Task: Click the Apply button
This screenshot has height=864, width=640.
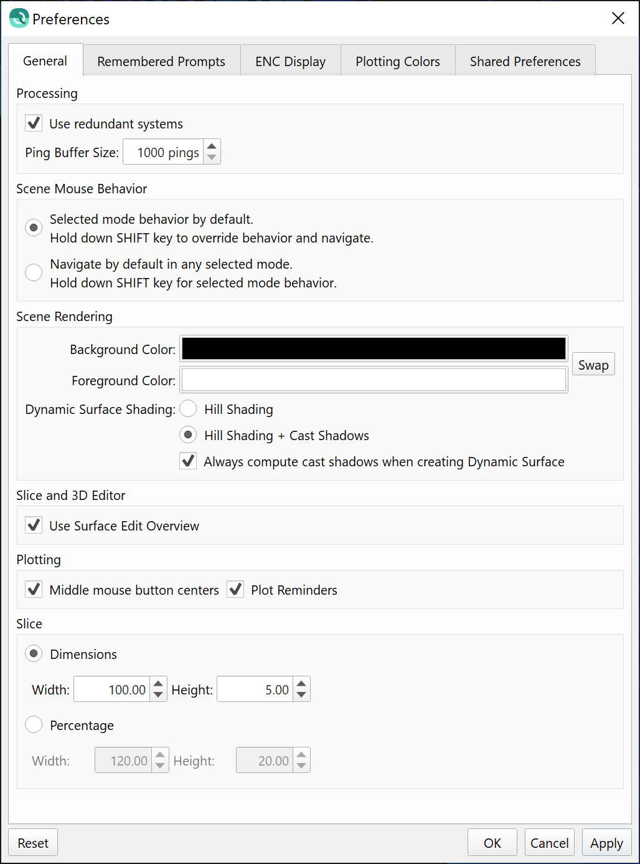Action: (x=606, y=843)
